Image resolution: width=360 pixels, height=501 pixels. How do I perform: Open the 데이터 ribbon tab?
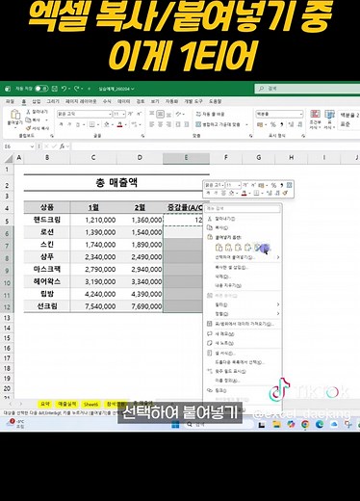123,101
